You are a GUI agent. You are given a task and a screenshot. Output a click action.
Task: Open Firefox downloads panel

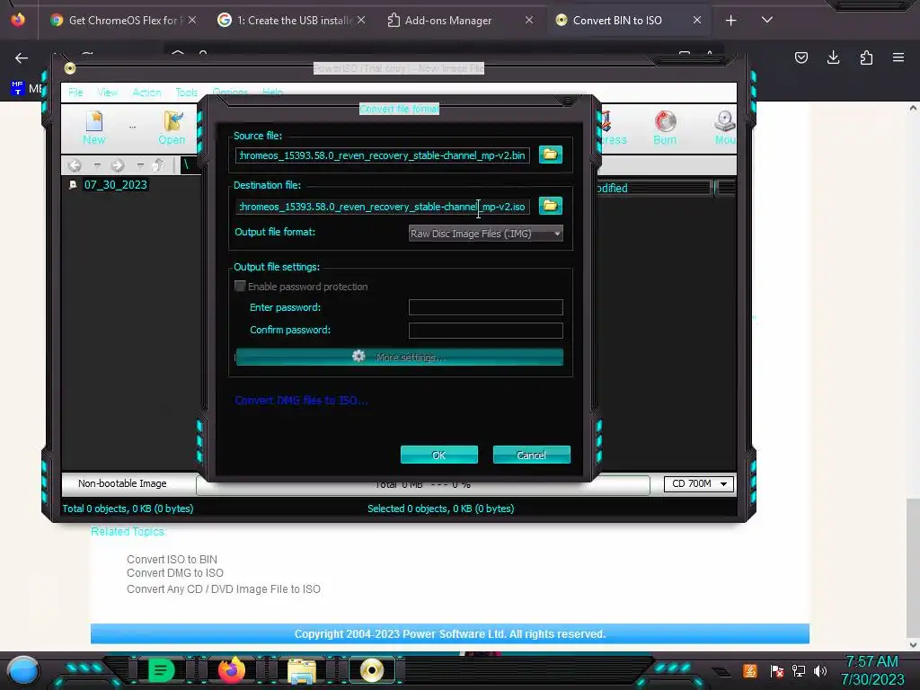[x=833, y=57]
